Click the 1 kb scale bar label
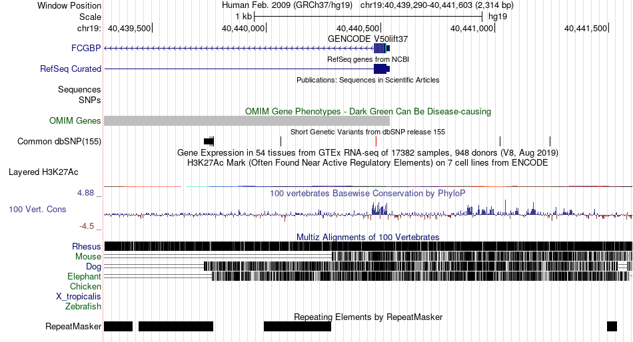Image resolution: width=633 pixels, height=342 pixels. pos(244,17)
